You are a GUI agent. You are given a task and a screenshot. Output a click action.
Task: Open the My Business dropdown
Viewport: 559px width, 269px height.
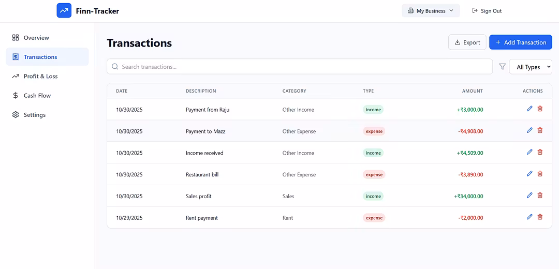coord(431,11)
